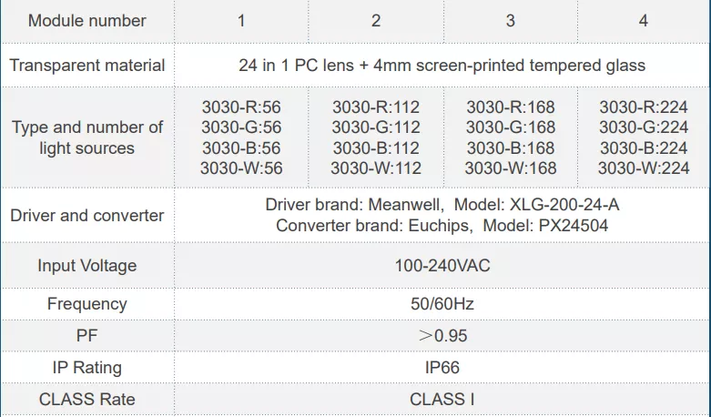This screenshot has width=711, height=417.
Task: Select module number 4 column header
Action: (x=644, y=20)
